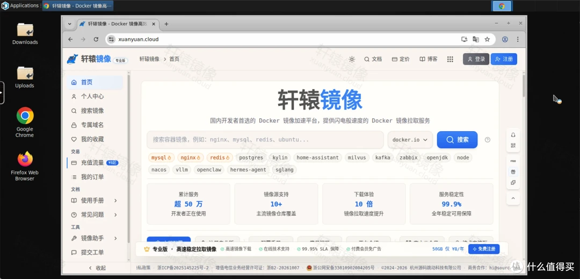Launch Firefox Web Browser from the desktop

click(x=25, y=166)
